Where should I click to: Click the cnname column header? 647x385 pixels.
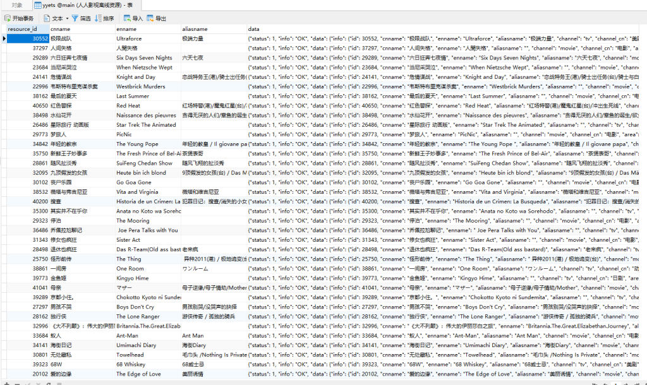pyautogui.click(x=82, y=29)
